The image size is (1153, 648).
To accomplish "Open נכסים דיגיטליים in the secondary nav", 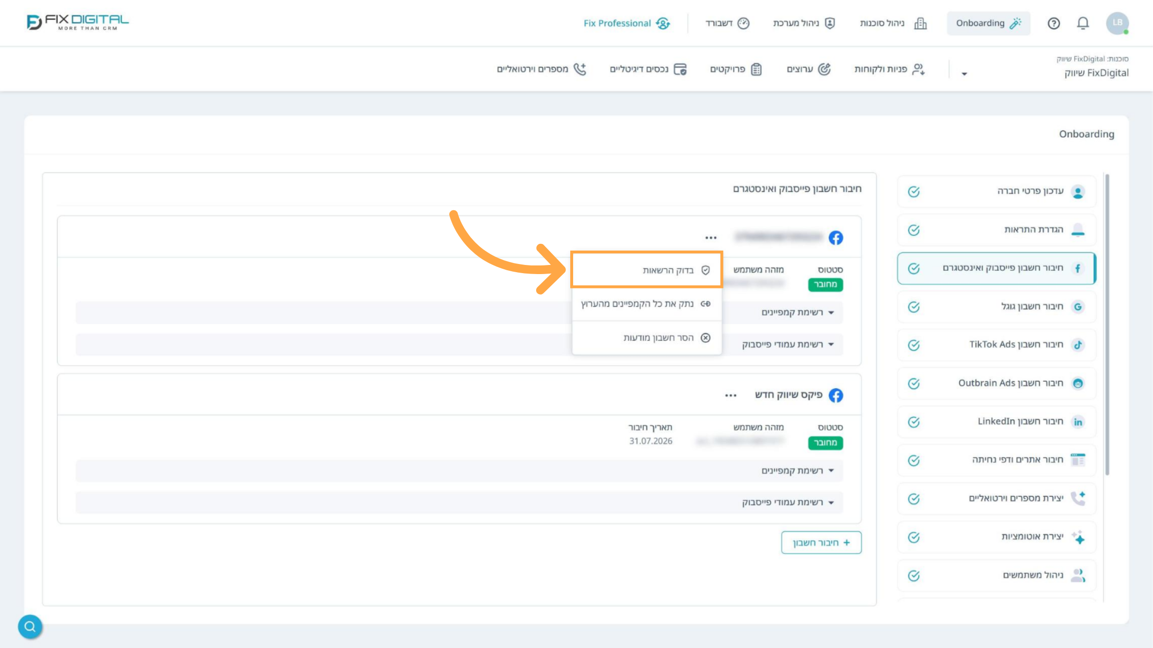I will point(649,69).
